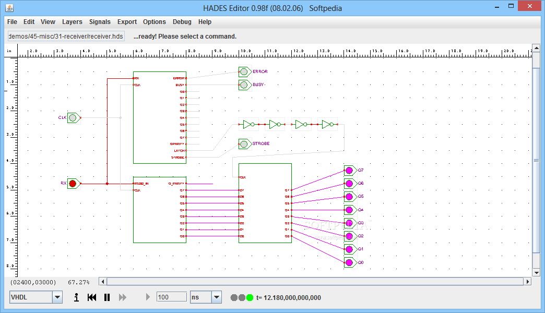
Task: Click the STROBE output indicator
Action: (x=245, y=144)
